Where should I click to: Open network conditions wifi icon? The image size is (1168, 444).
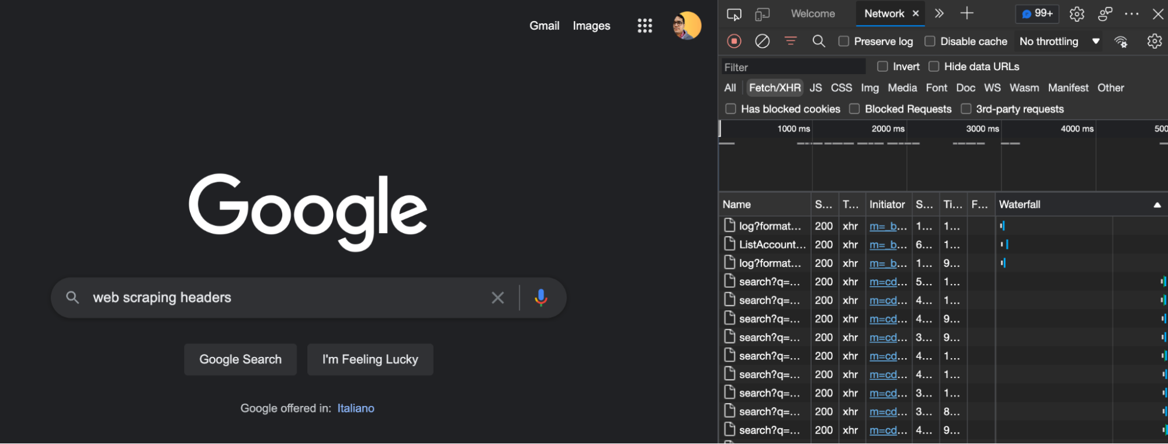[1121, 41]
